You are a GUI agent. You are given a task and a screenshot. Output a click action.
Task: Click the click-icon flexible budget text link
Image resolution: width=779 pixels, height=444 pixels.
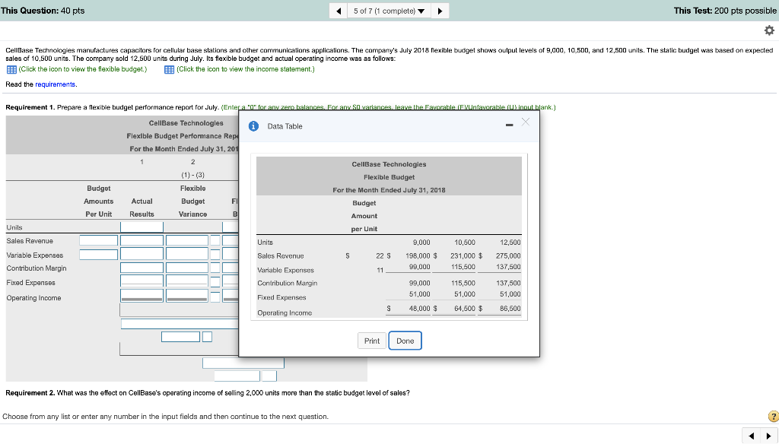tap(82, 69)
